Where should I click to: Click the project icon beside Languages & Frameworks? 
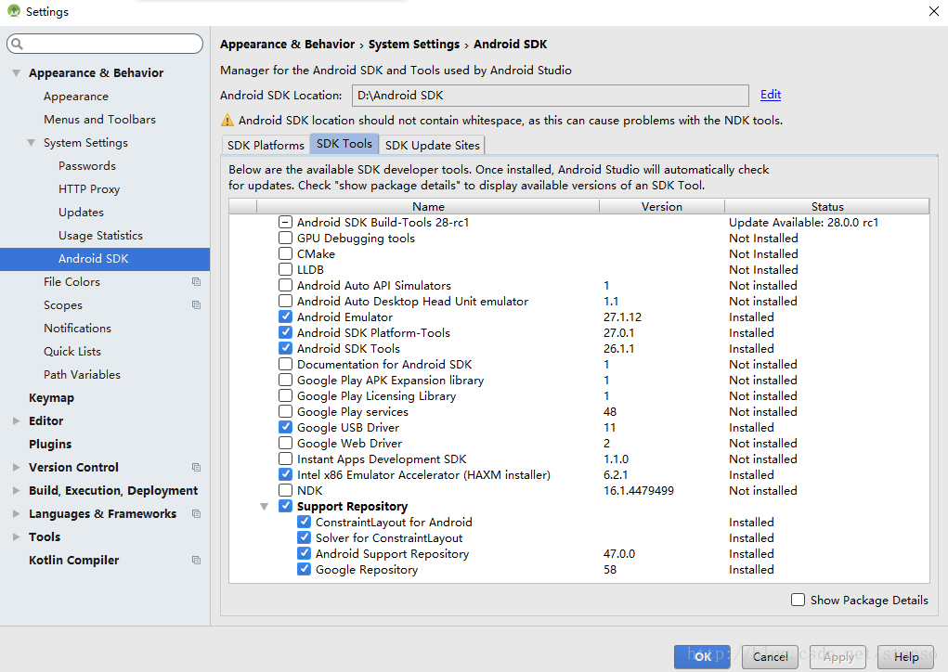197,513
